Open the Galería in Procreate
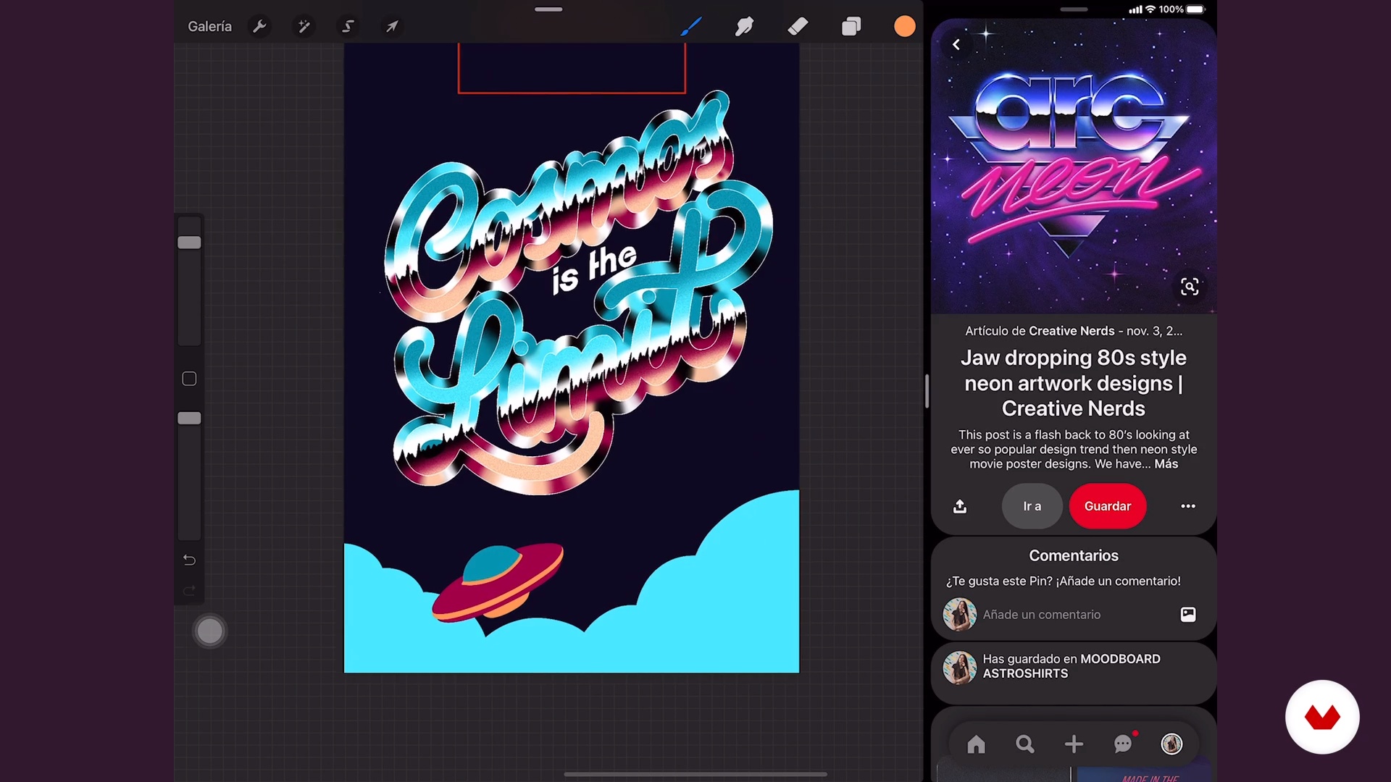 pos(209,27)
